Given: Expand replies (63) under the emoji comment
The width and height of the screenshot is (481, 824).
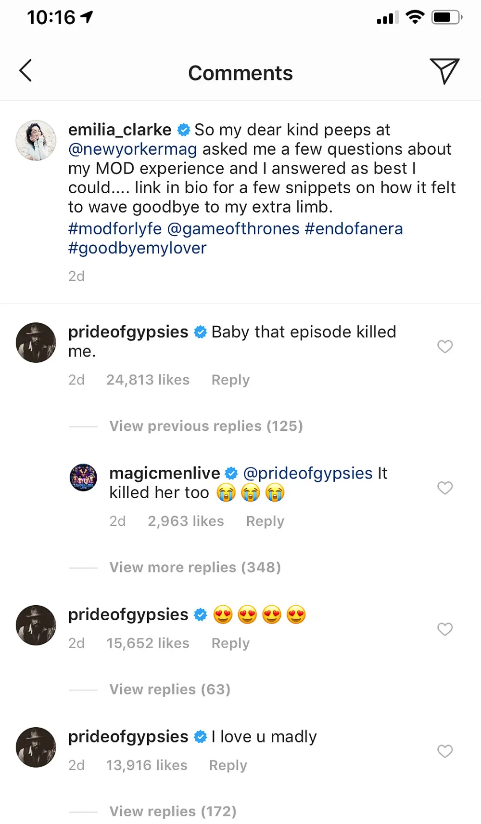Looking at the screenshot, I should pyautogui.click(x=169, y=689).
